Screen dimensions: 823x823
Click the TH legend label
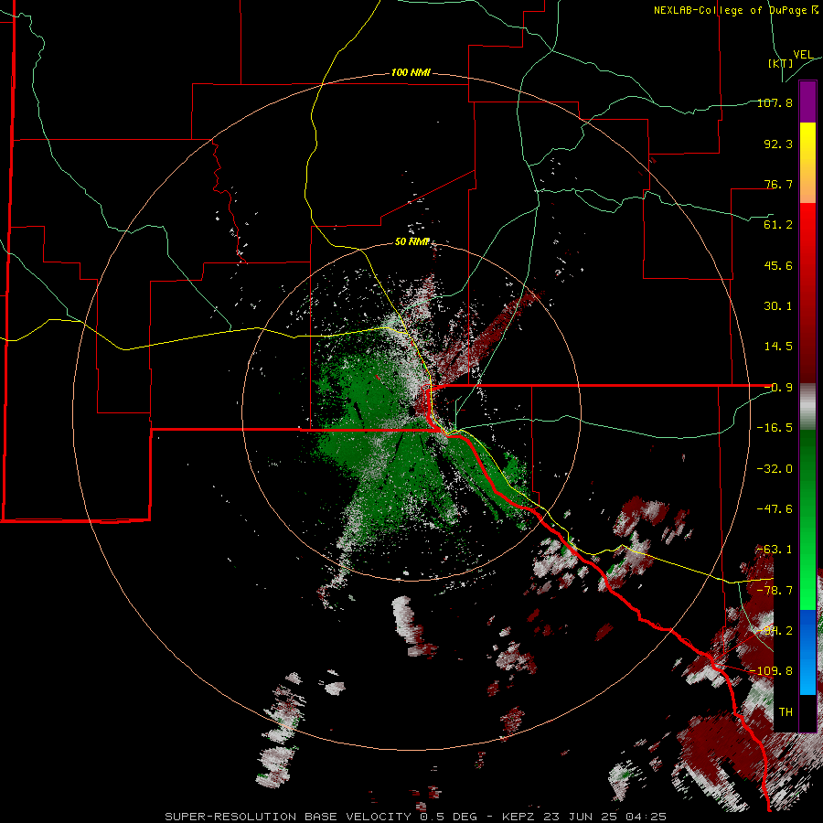click(x=786, y=712)
